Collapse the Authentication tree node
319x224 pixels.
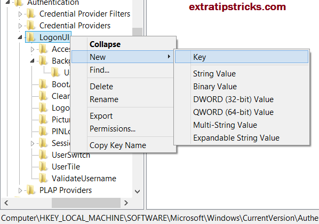(7, 2)
